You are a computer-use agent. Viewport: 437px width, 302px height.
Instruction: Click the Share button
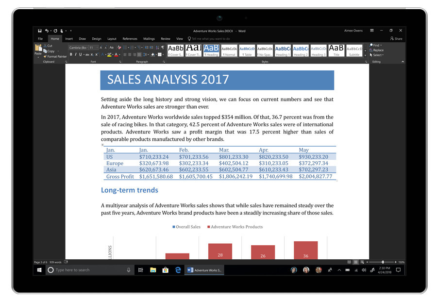coord(396,38)
